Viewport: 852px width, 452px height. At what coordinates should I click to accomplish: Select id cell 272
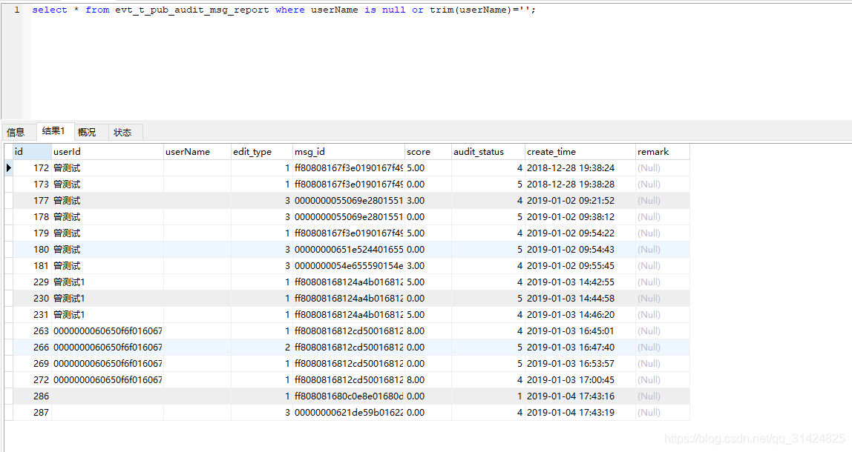click(32, 380)
